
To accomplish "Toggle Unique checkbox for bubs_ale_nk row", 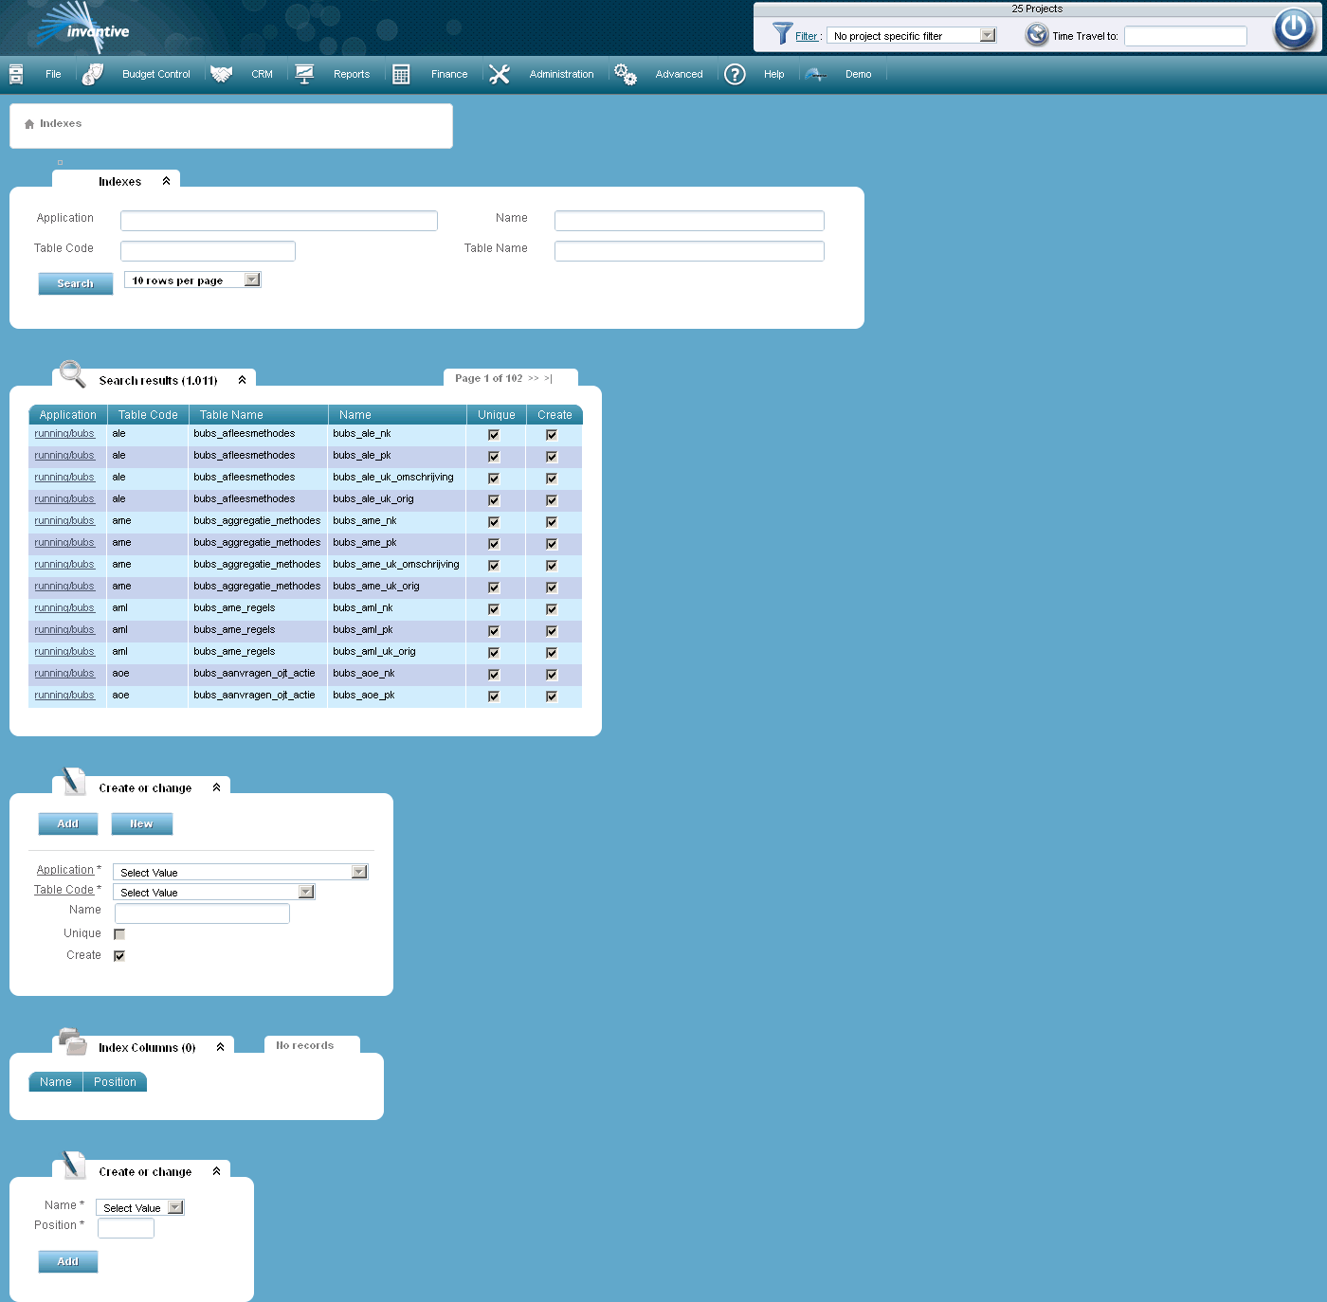I will click(x=493, y=434).
